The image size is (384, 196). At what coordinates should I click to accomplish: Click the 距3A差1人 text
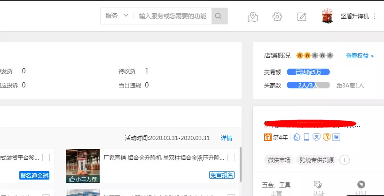point(350,86)
